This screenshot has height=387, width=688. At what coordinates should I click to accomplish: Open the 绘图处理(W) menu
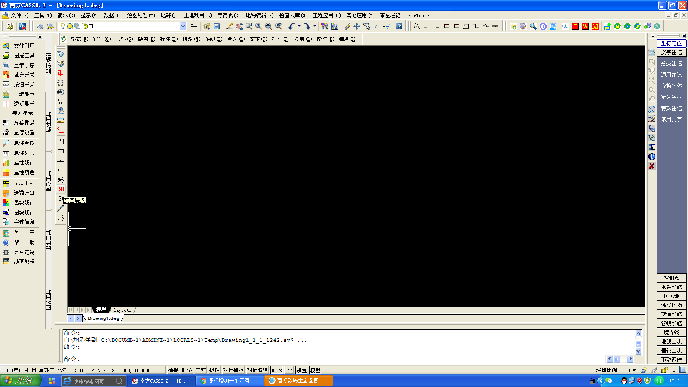pyautogui.click(x=141, y=15)
